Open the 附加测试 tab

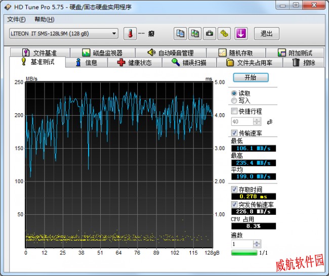coord(295,53)
